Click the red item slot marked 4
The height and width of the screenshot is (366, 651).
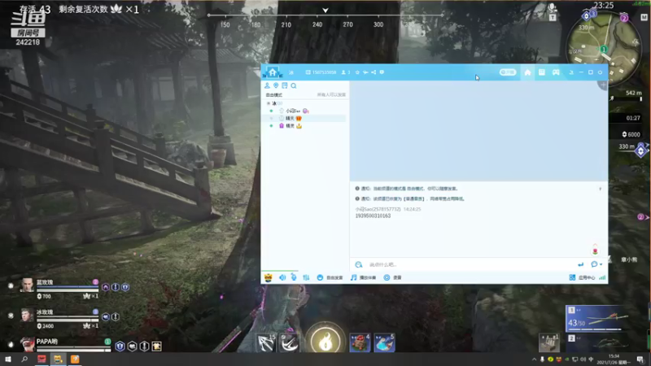click(360, 342)
